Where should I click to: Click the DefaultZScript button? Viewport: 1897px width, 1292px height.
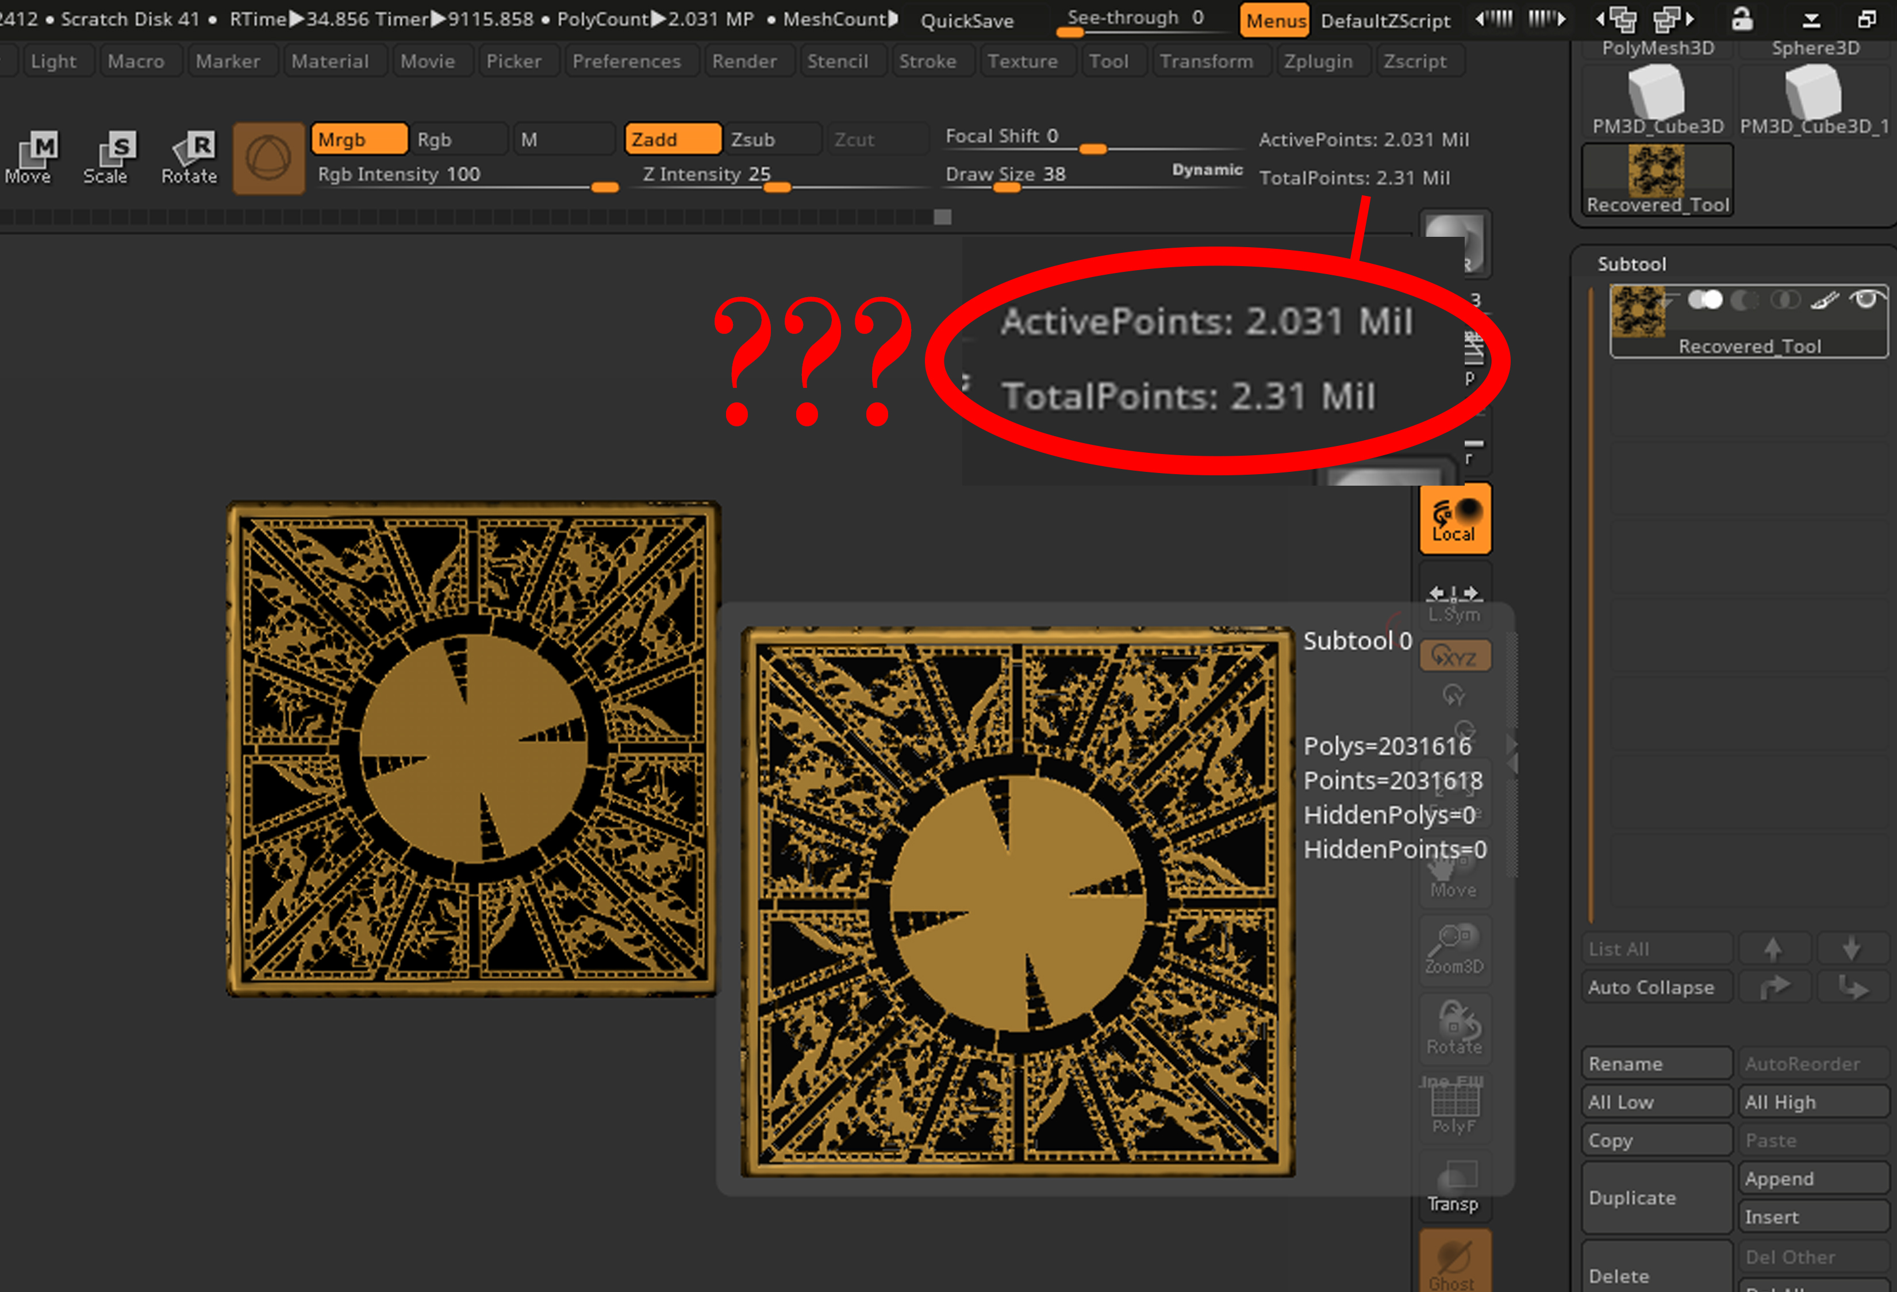click(x=1385, y=21)
